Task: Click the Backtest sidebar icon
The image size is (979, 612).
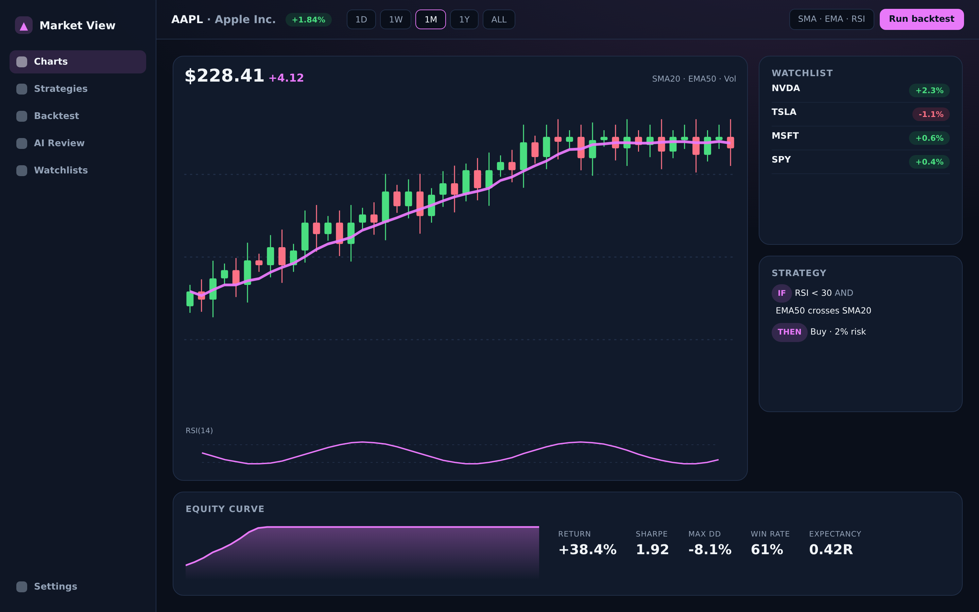Action: pos(22,116)
